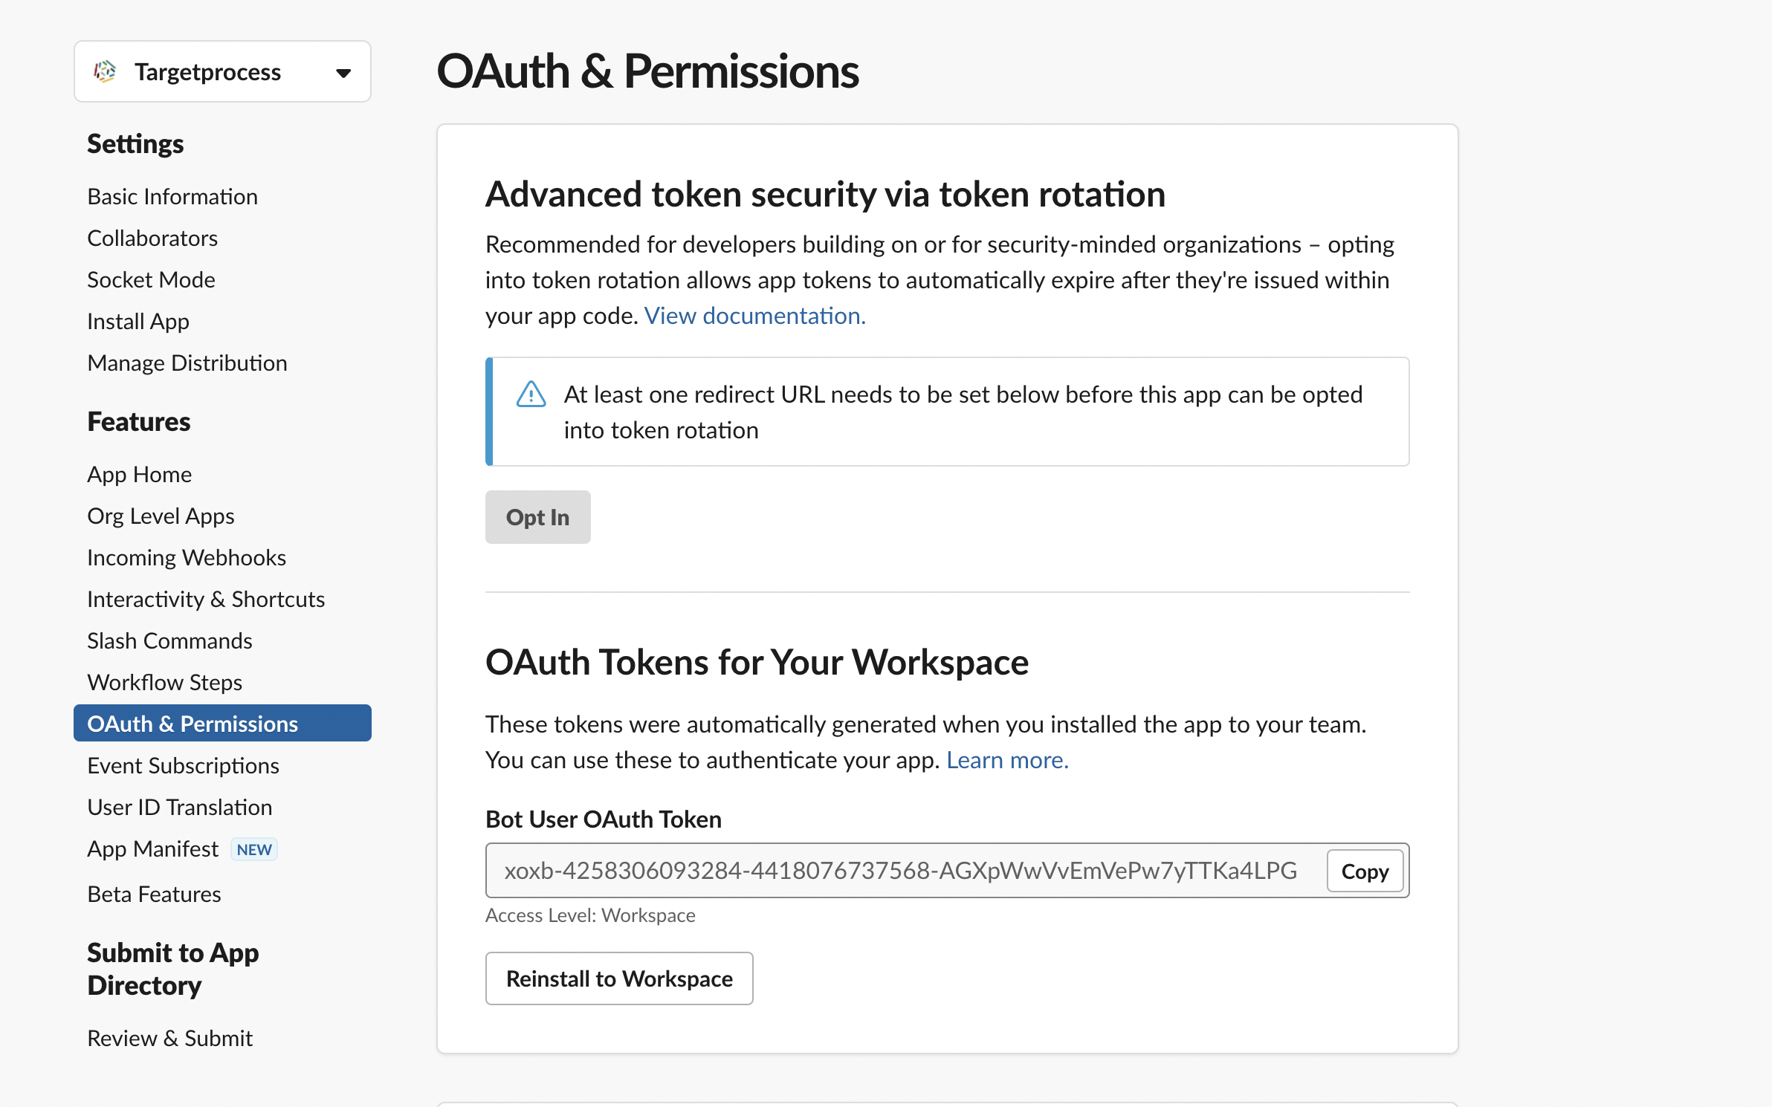Screen dimensions: 1772x1107
Task: Expand the Targetprocess app dropdown arrow
Action: pos(343,73)
